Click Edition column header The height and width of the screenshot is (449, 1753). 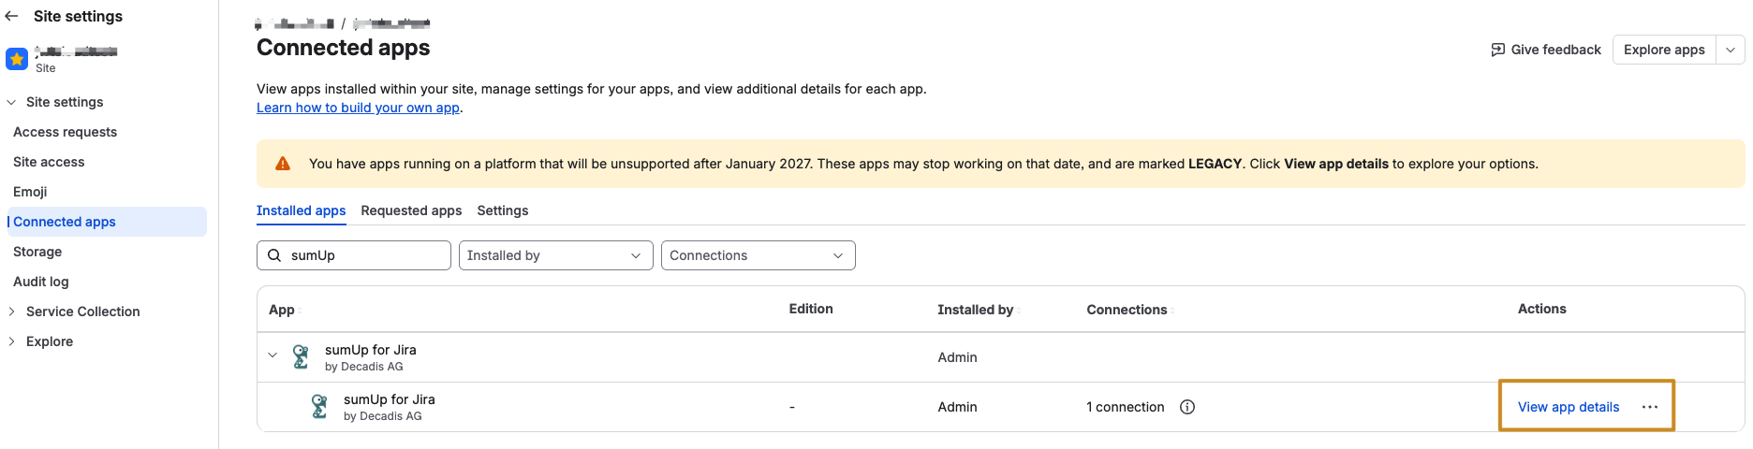(811, 309)
